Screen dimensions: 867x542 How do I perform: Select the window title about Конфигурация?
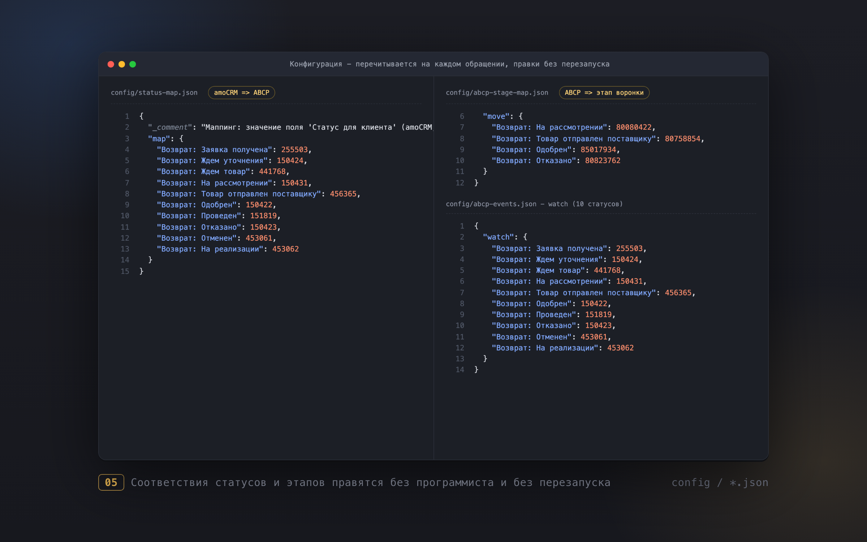[449, 64]
